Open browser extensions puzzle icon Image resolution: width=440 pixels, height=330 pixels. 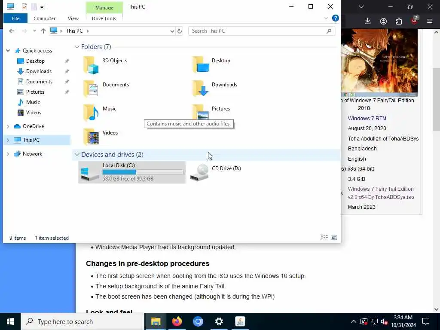point(399,21)
